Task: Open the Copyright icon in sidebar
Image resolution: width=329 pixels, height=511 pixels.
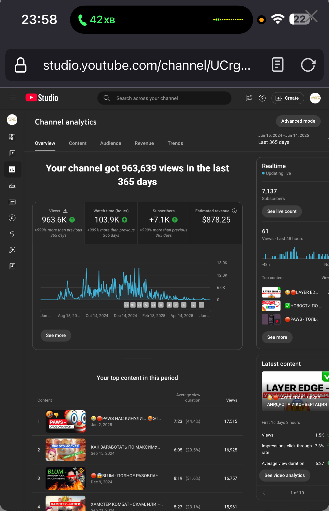Action: click(12, 218)
